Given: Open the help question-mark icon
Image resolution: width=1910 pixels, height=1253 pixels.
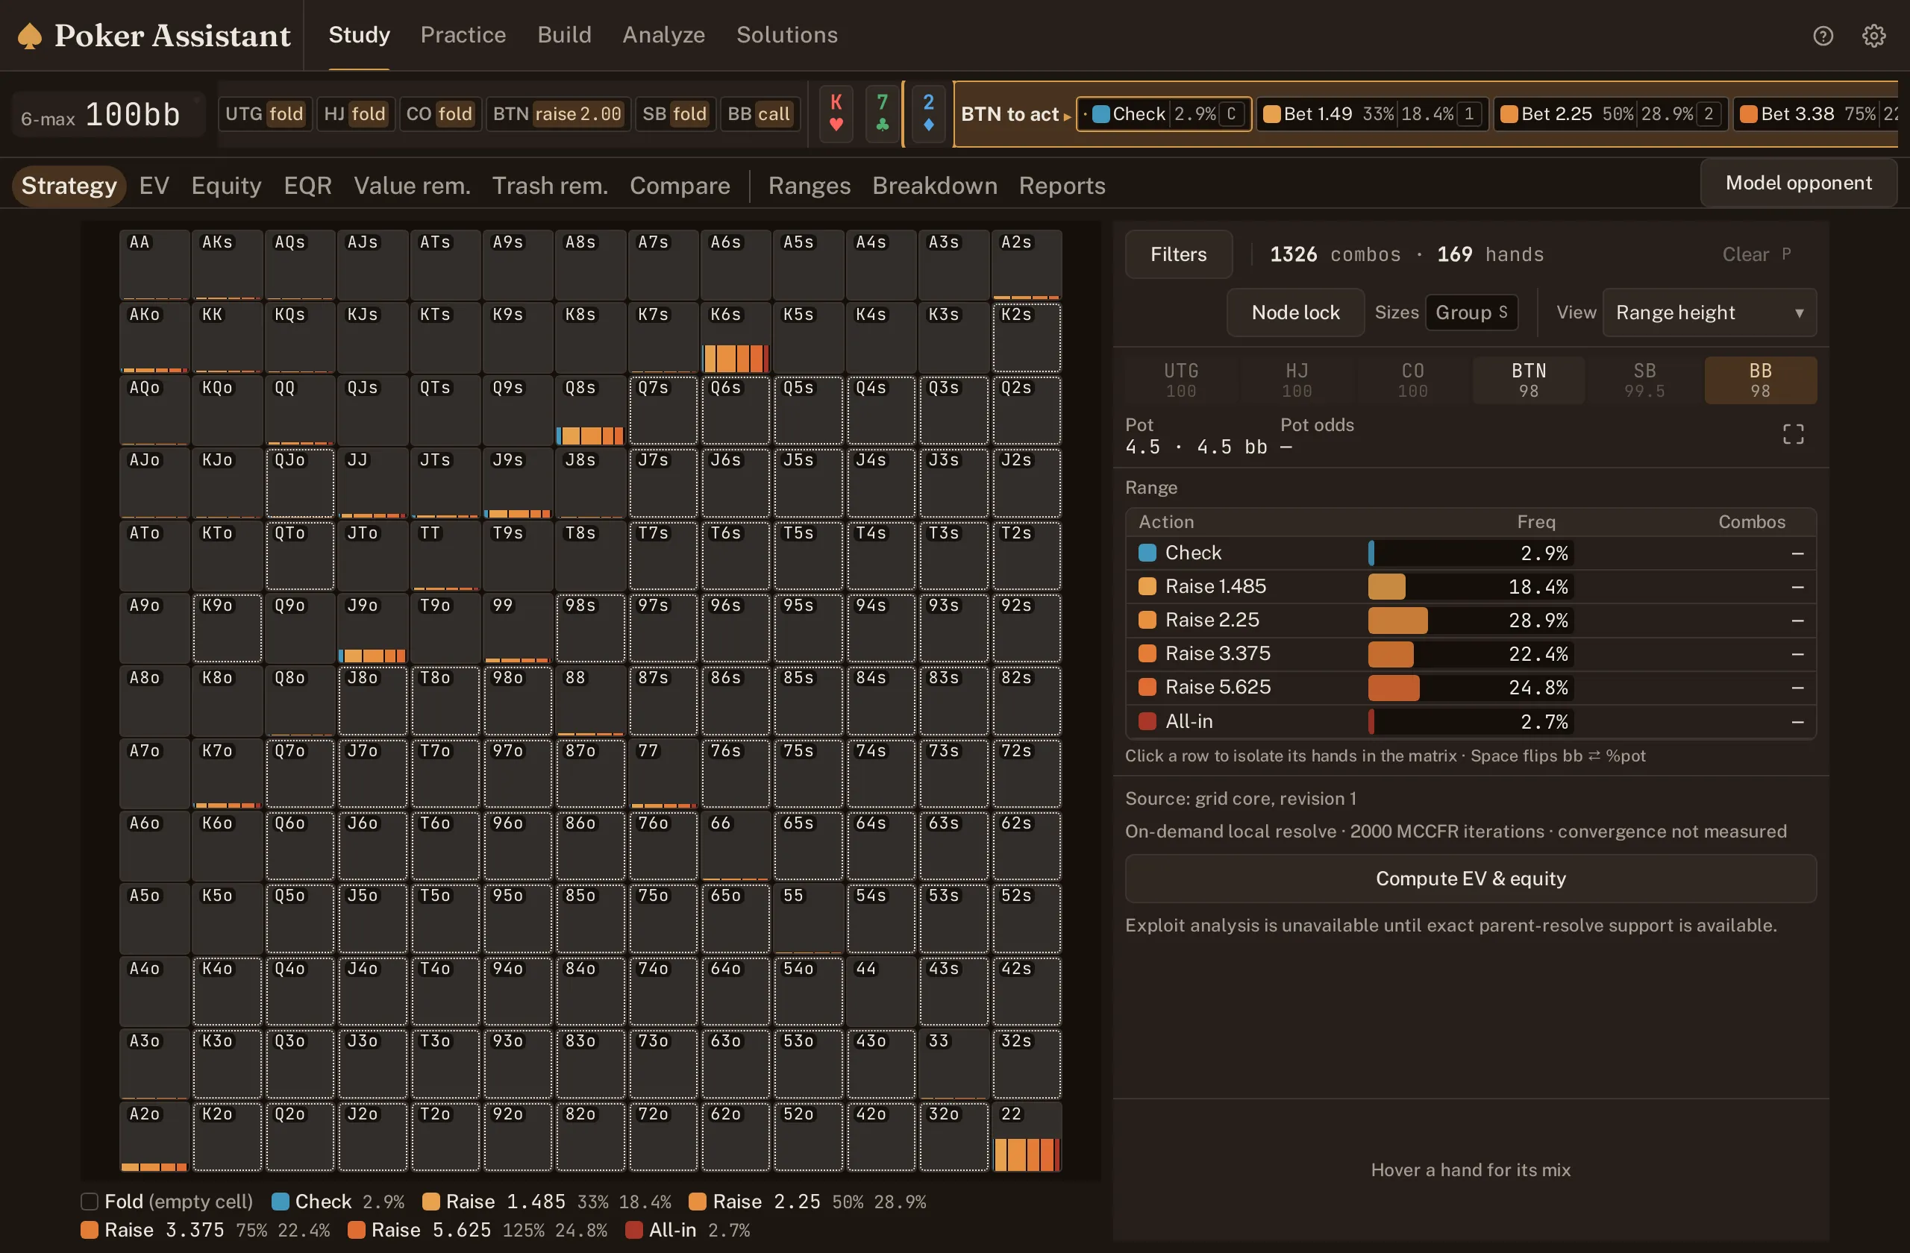Looking at the screenshot, I should [x=1823, y=36].
